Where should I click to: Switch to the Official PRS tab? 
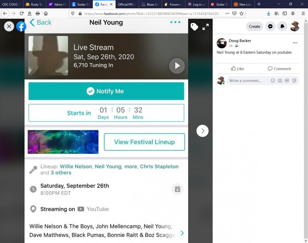pos(127,4)
